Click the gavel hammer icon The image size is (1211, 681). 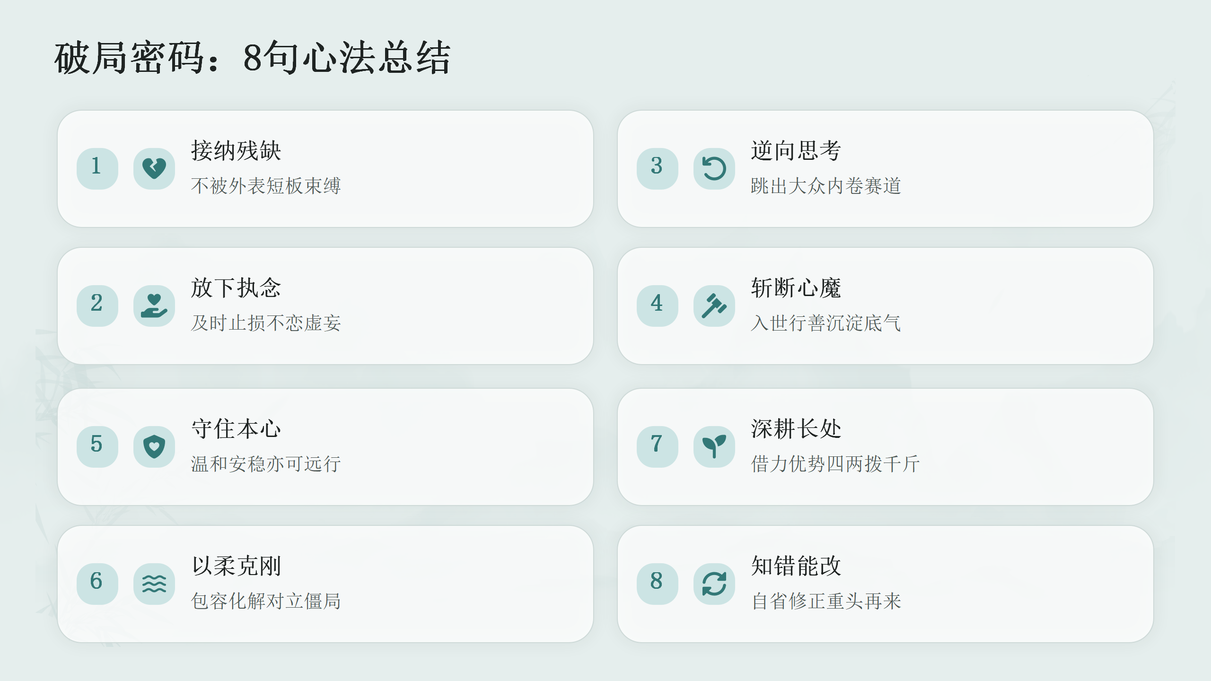[x=714, y=306]
